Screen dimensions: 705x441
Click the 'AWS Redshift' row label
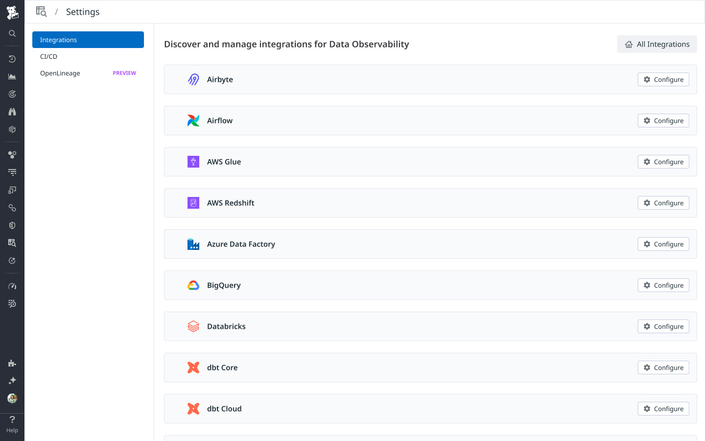[x=231, y=203]
